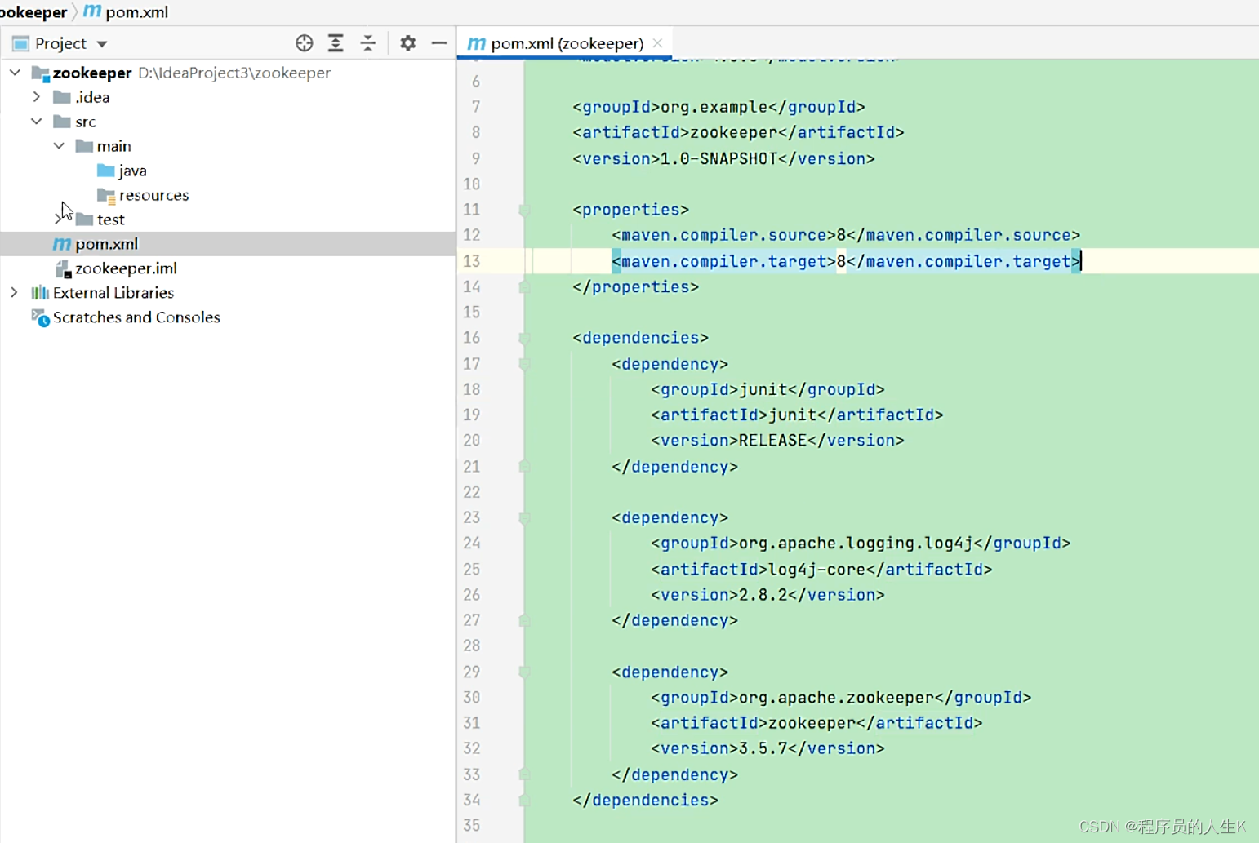Select zookeeper.iml file
Screen dimensions: 1259x843
126,268
